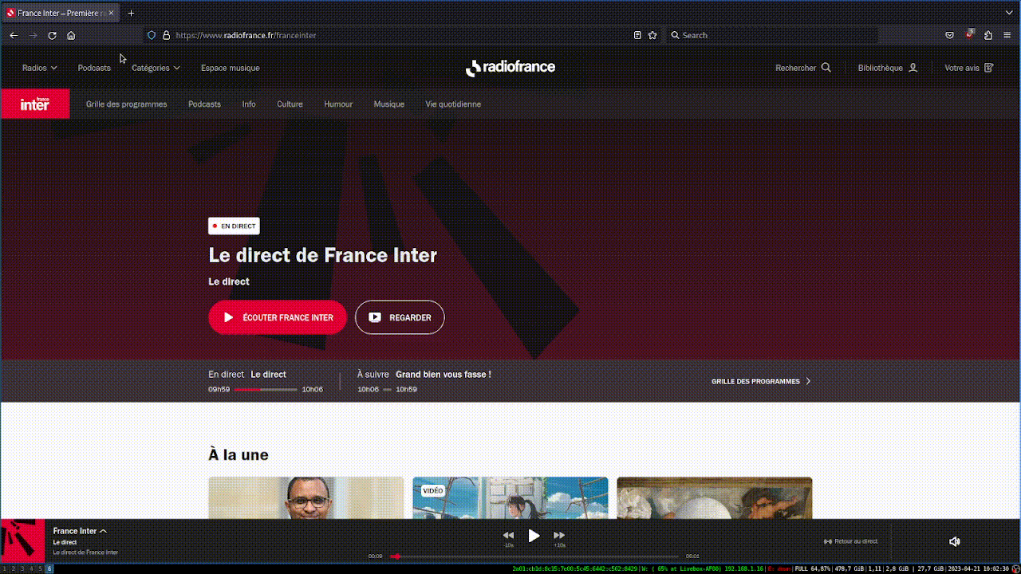Open Bibliothèque user library
1021x574 pixels.
point(888,68)
